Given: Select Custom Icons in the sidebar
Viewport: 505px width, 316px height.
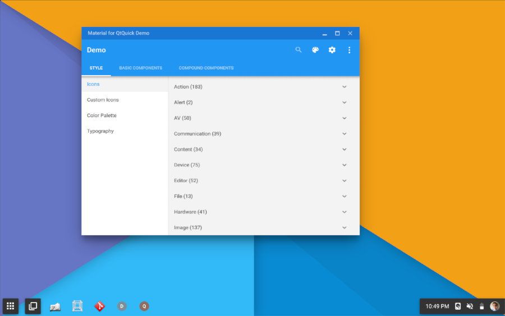Looking at the screenshot, I should 125,100.
